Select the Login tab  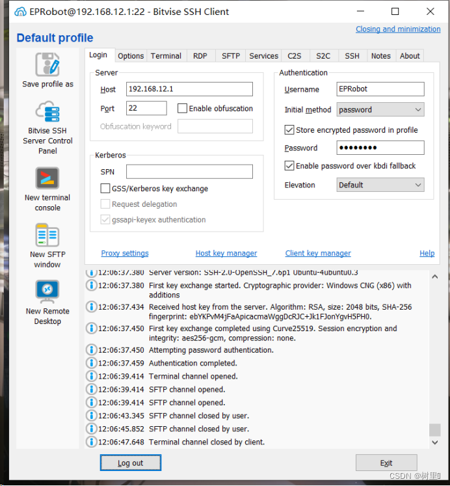point(98,55)
